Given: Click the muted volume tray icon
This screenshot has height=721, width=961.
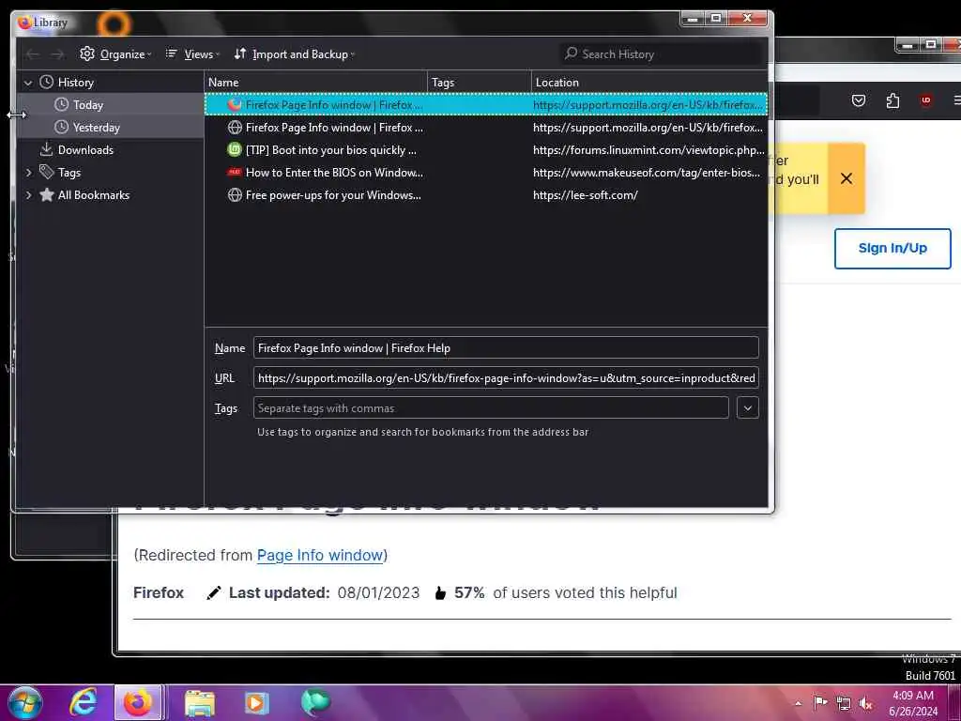Looking at the screenshot, I should pyautogui.click(x=866, y=703).
